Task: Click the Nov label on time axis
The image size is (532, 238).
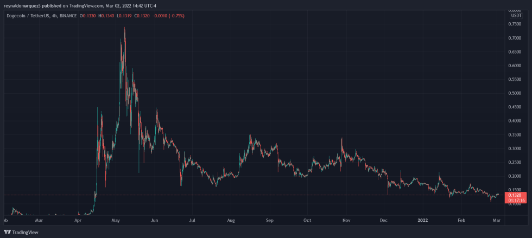Action: pyautogui.click(x=346, y=221)
